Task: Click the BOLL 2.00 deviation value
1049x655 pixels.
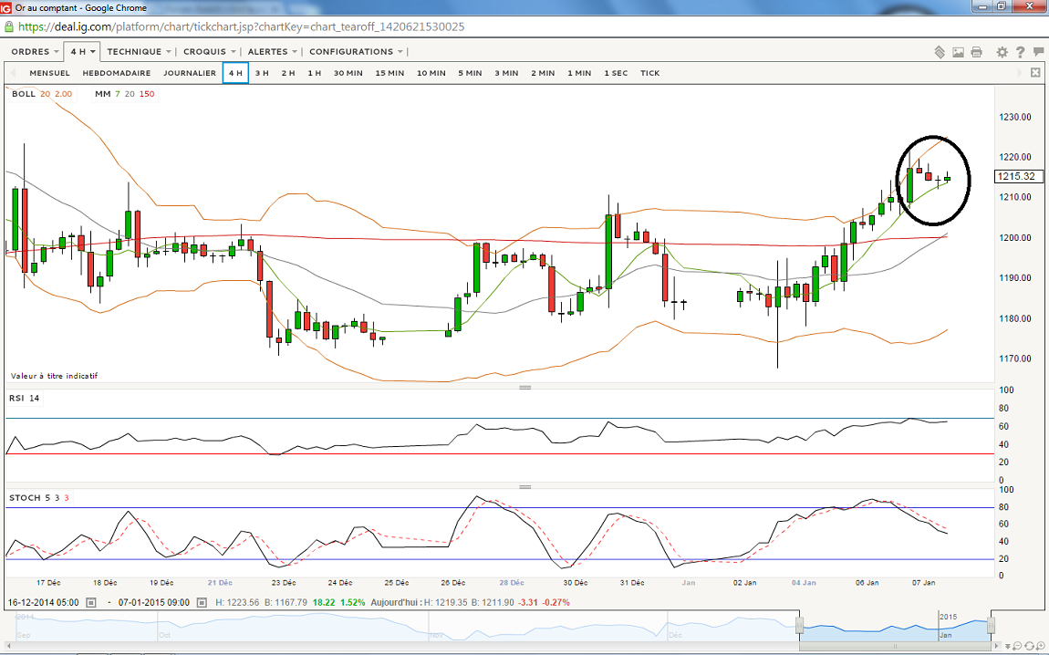Action: 63,94
